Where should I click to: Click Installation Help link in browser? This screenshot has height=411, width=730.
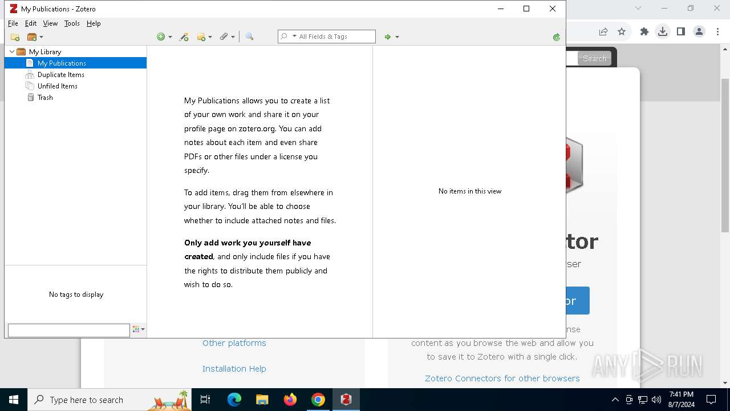[x=234, y=369]
